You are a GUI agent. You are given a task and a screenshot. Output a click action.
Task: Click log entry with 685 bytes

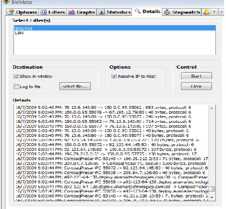pyautogui.click(x=103, y=107)
